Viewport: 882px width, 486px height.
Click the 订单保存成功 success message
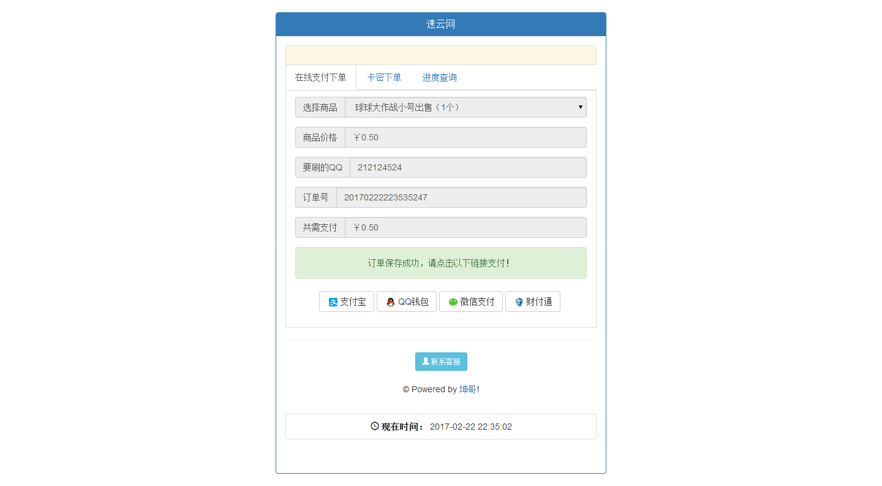tap(441, 263)
